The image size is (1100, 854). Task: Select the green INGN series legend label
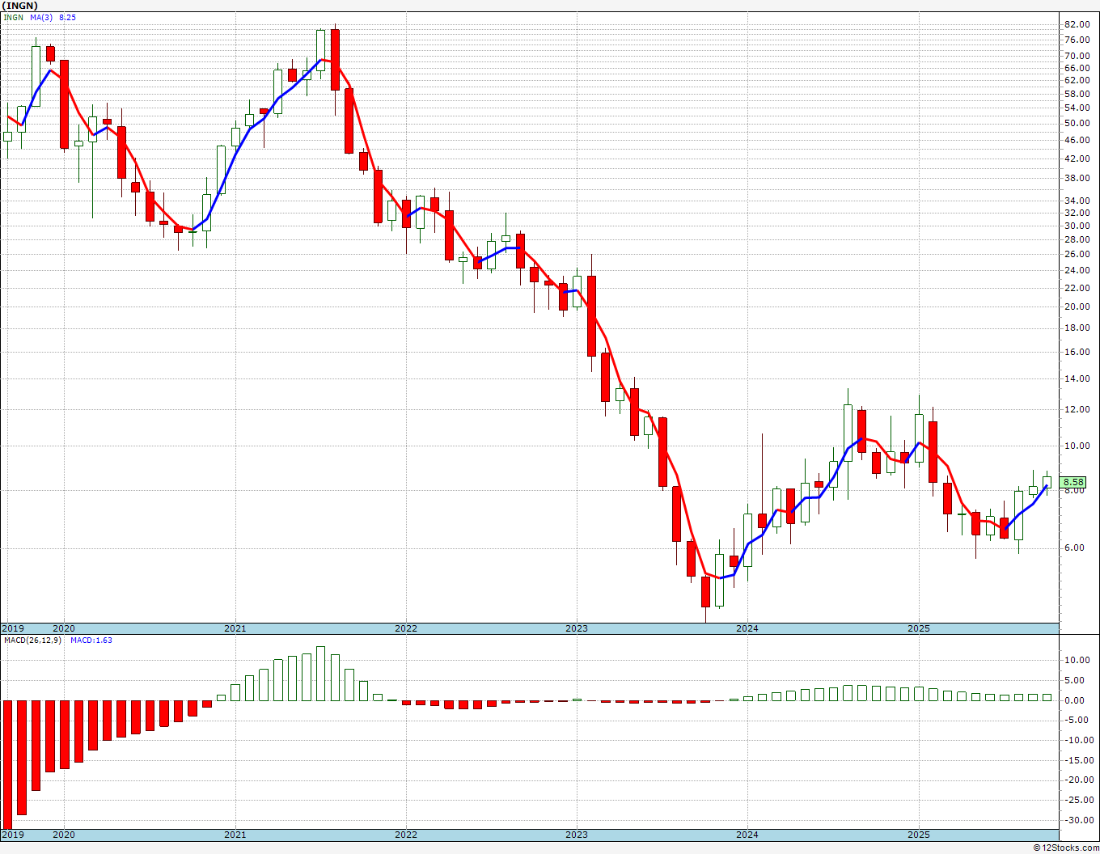[13, 17]
